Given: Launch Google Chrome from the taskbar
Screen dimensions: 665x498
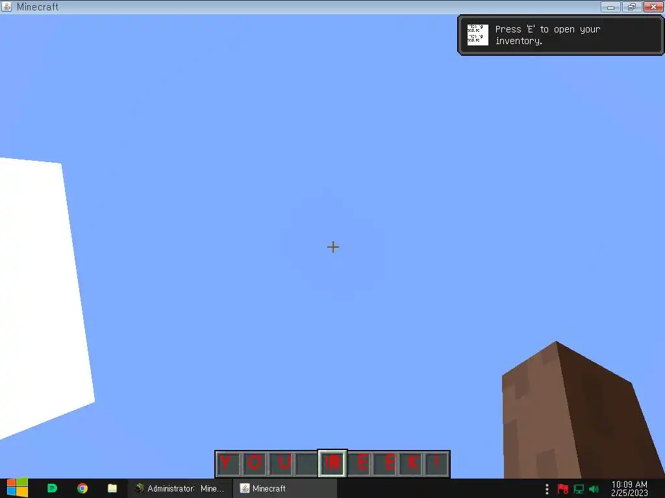Looking at the screenshot, I should [82, 488].
